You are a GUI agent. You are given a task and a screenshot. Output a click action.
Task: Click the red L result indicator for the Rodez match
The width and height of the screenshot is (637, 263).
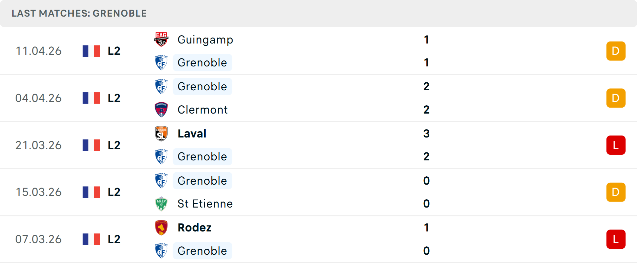point(616,239)
